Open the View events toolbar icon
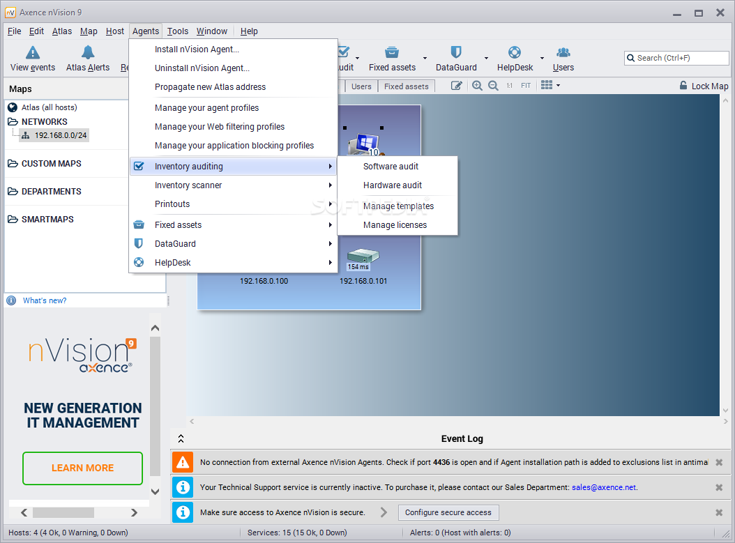The width and height of the screenshot is (735, 543). click(x=32, y=52)
